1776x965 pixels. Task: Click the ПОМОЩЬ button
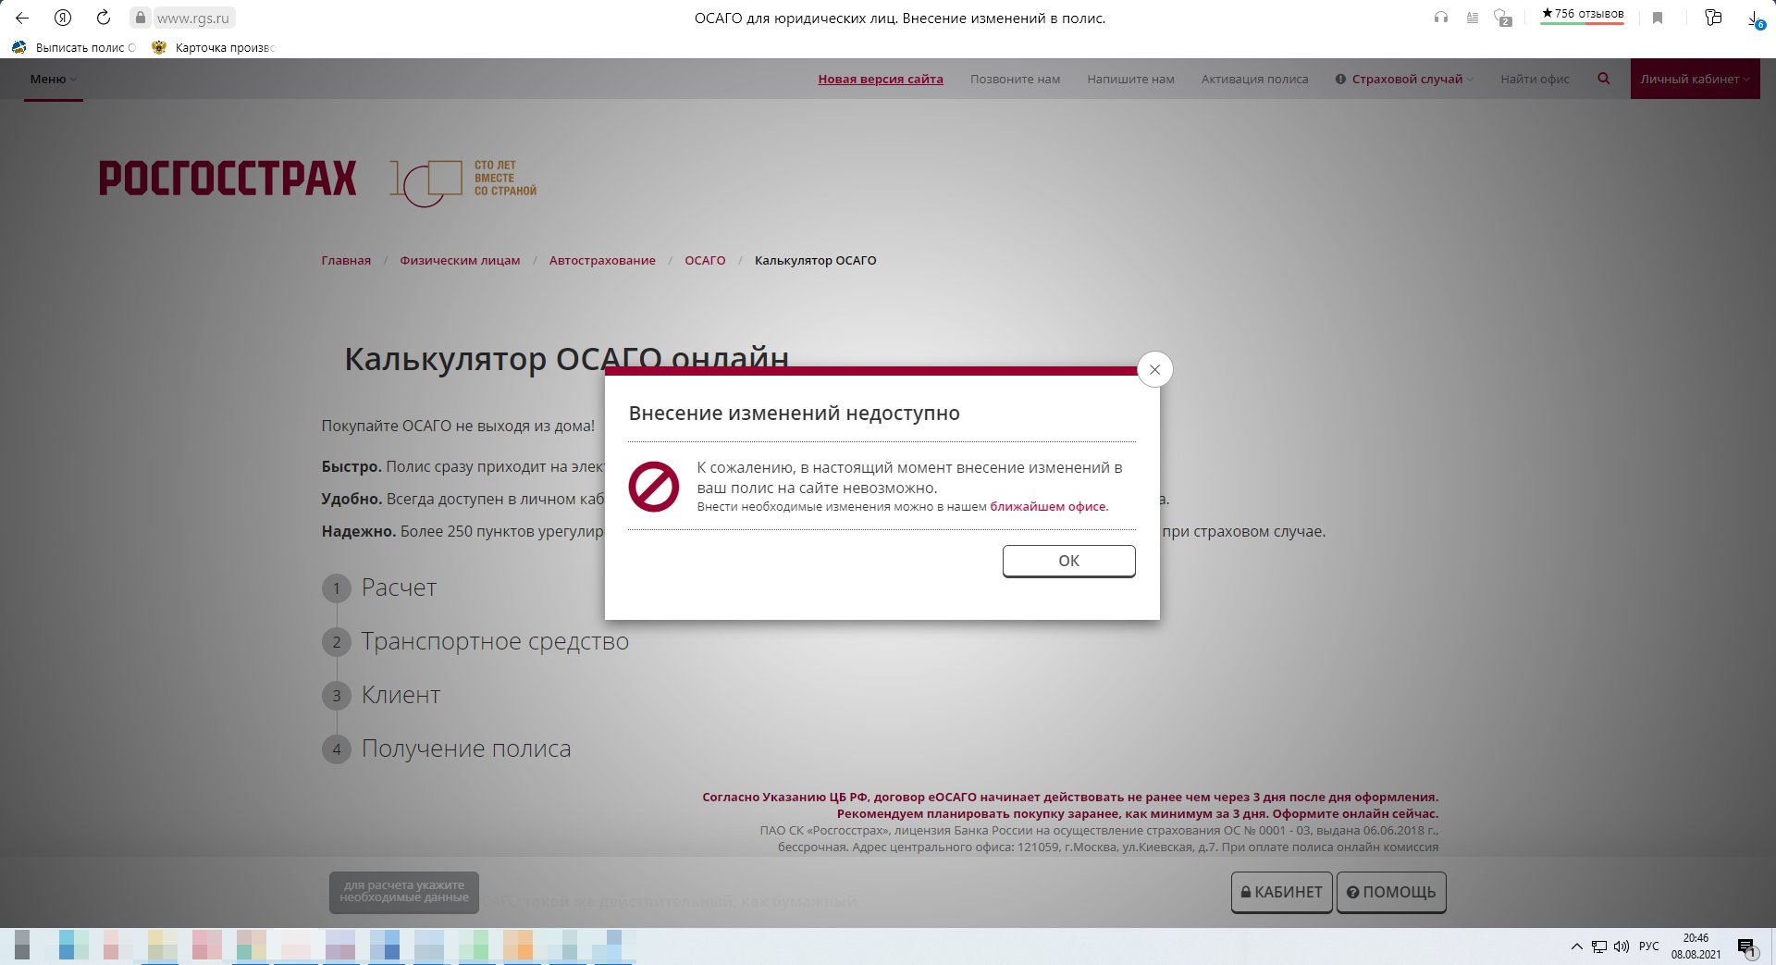pyautogui.click(x=1391, y=892)
